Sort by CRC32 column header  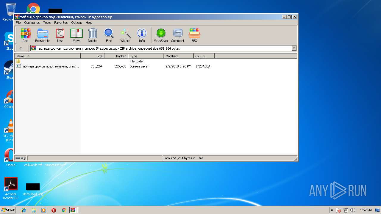click(x=204, y=56)
